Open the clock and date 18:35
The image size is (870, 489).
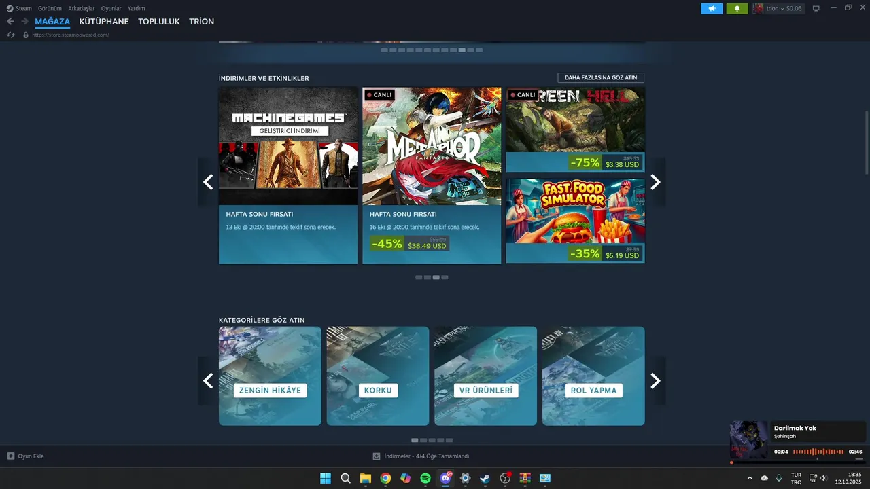848,478
